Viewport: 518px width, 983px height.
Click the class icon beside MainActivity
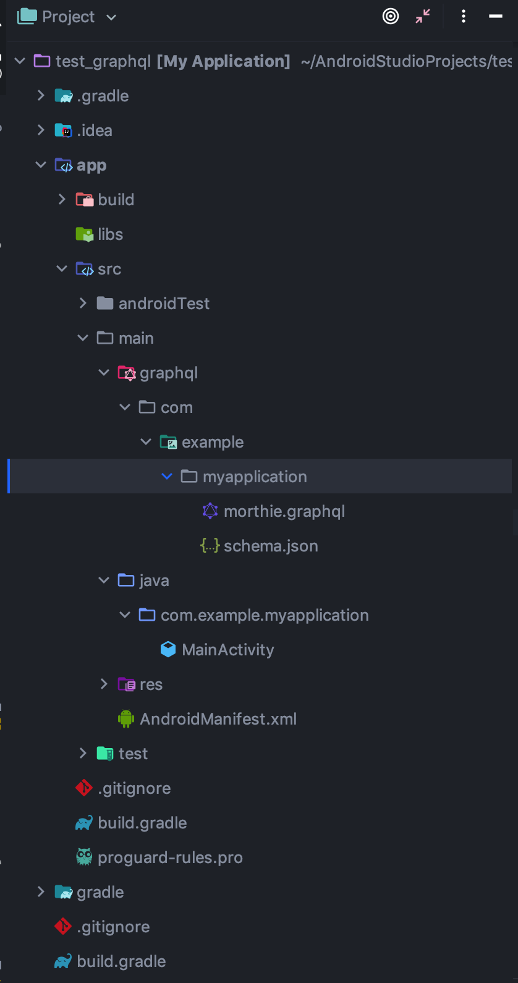pyautogui.click(x=168, y=649)
